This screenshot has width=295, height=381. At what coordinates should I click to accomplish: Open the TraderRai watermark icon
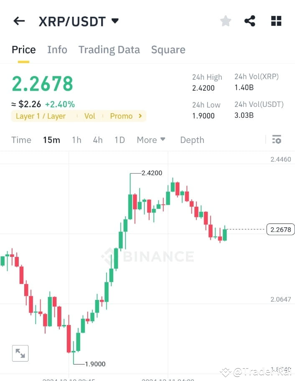(226, 371)
